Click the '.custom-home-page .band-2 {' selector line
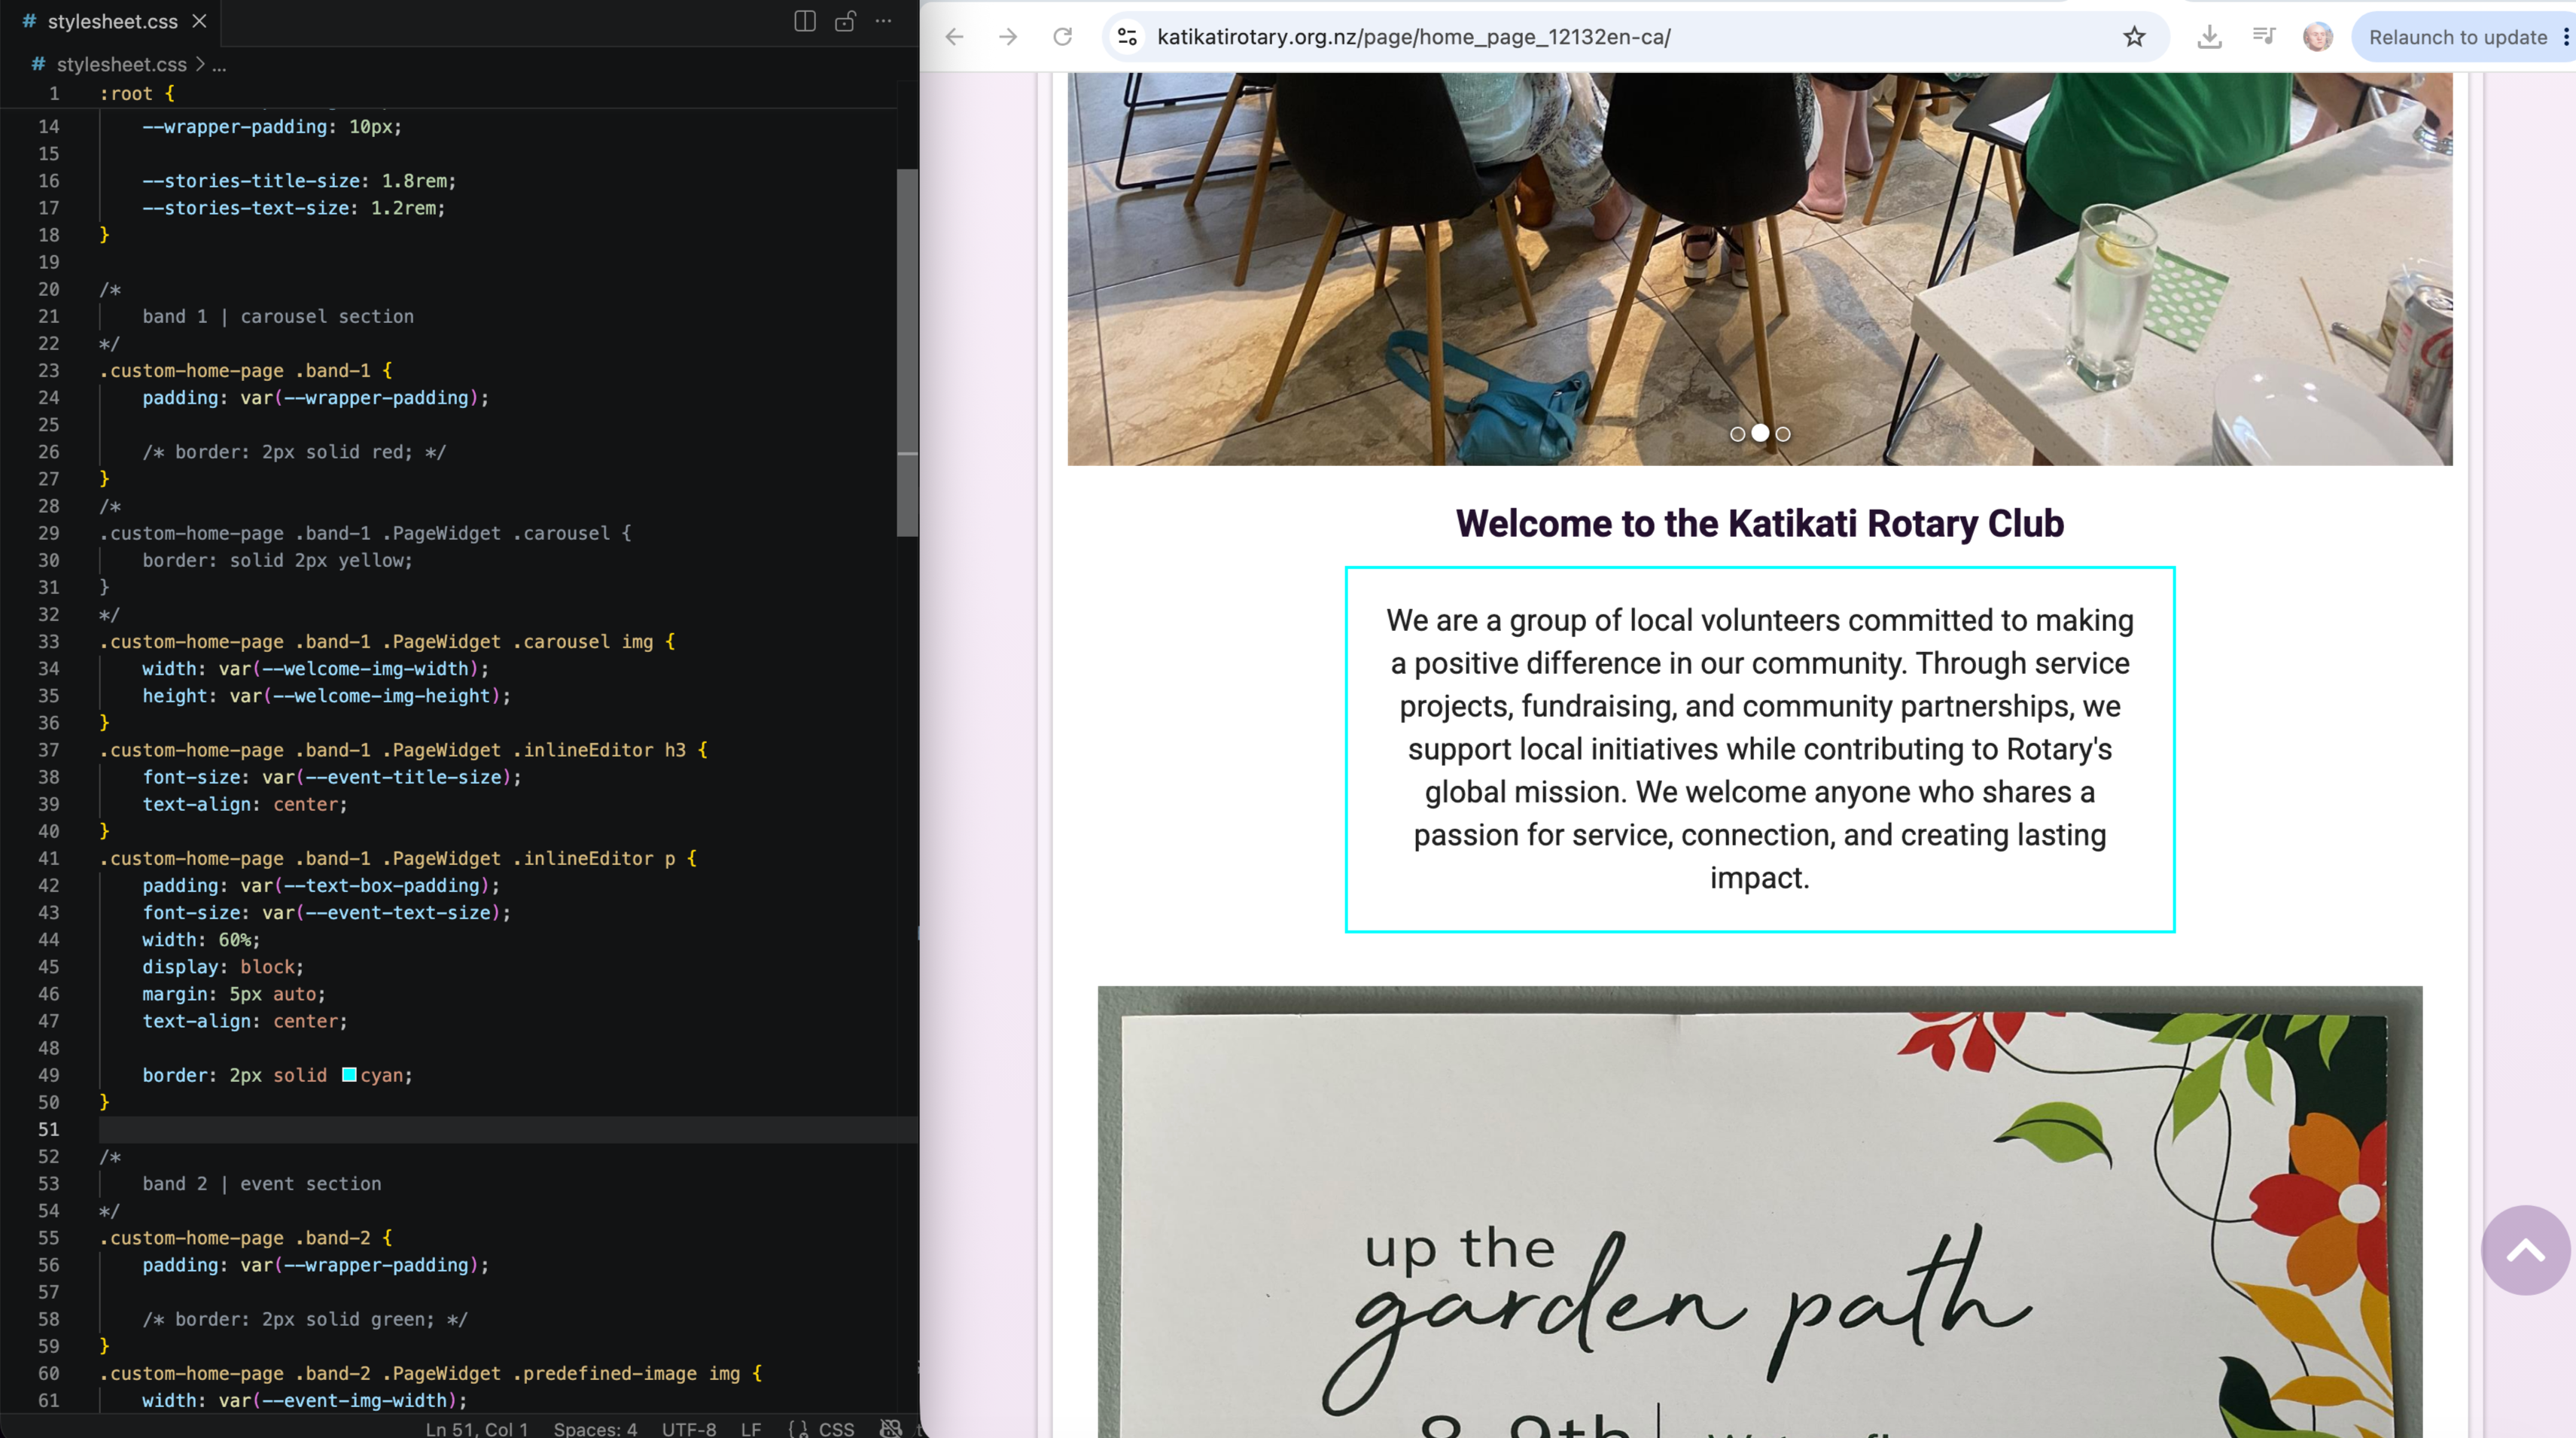 (246, 1237)
